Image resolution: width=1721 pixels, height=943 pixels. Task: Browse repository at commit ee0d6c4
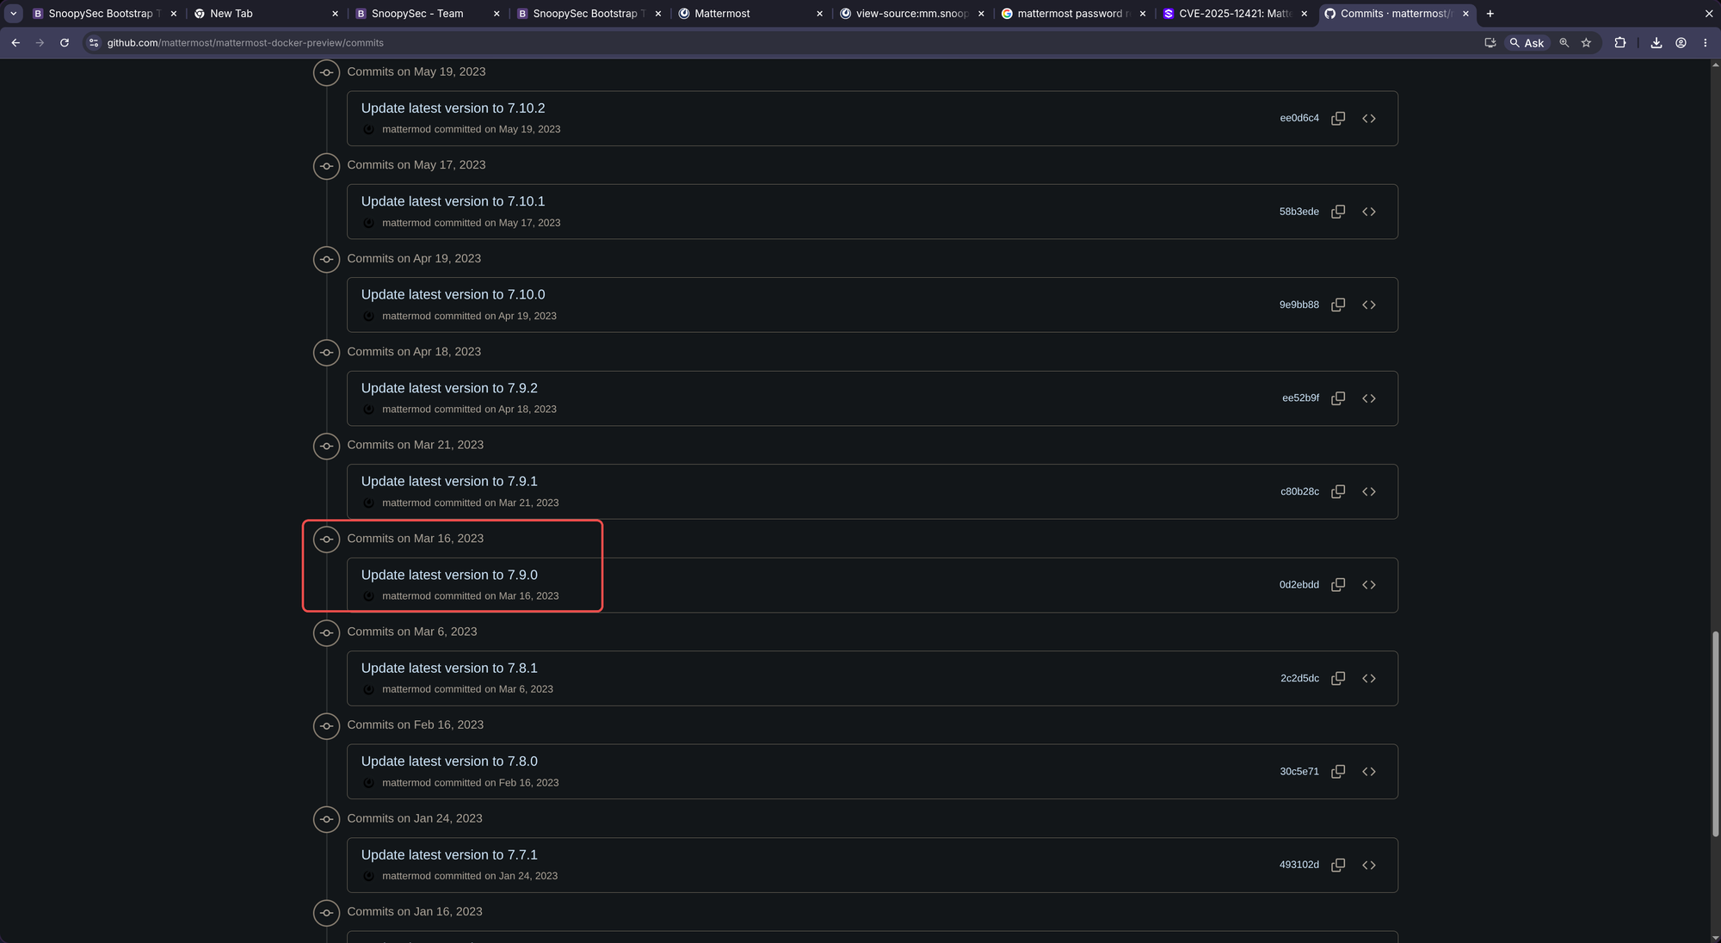[x=1369, y=119]
